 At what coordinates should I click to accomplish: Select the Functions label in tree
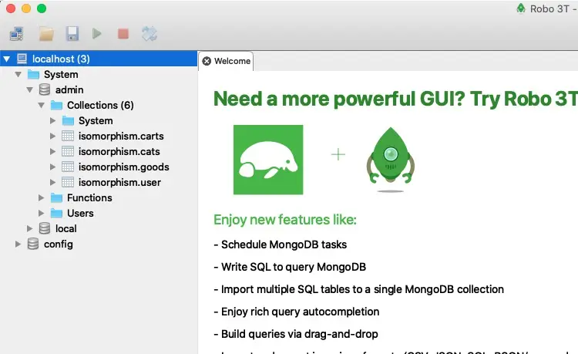89,198
